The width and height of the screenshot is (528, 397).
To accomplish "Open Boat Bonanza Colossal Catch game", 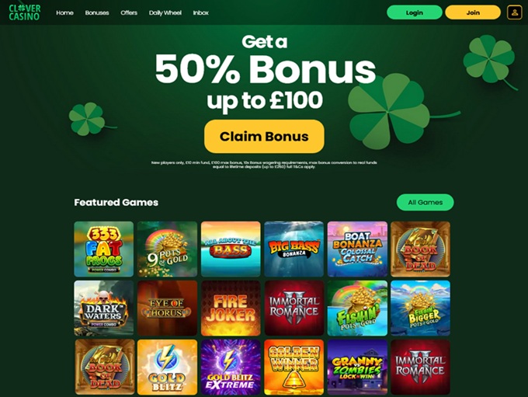I will point(357,249).
